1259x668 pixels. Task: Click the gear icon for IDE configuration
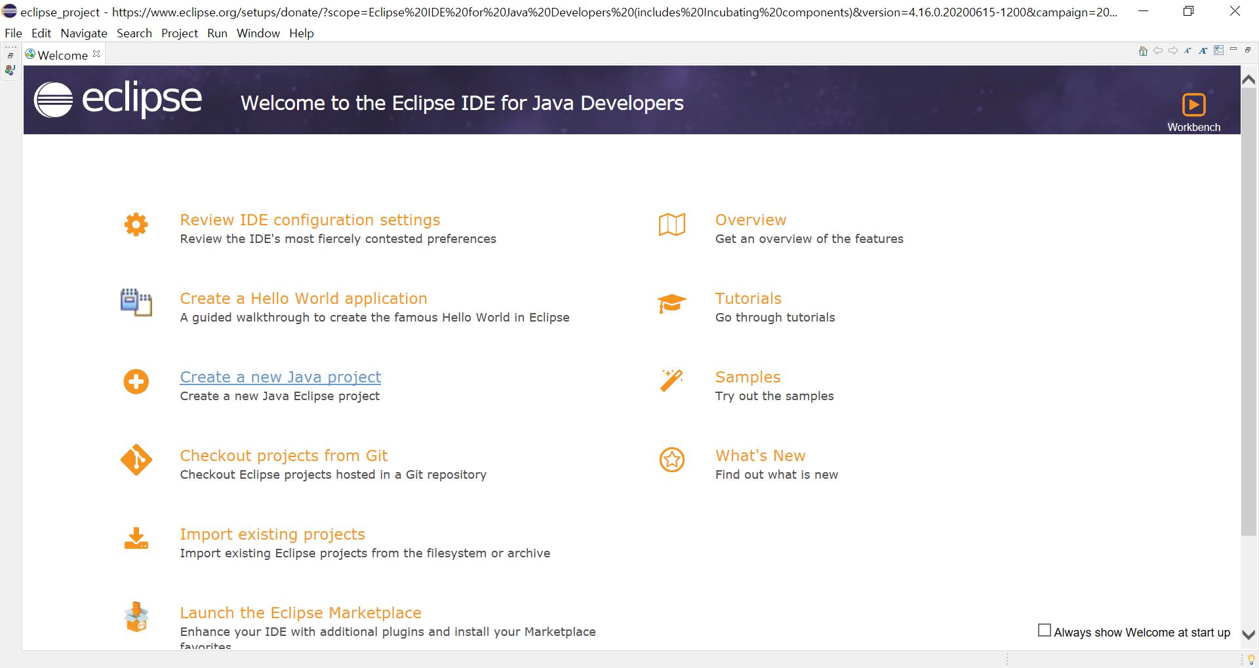click(x=136, y=225)
